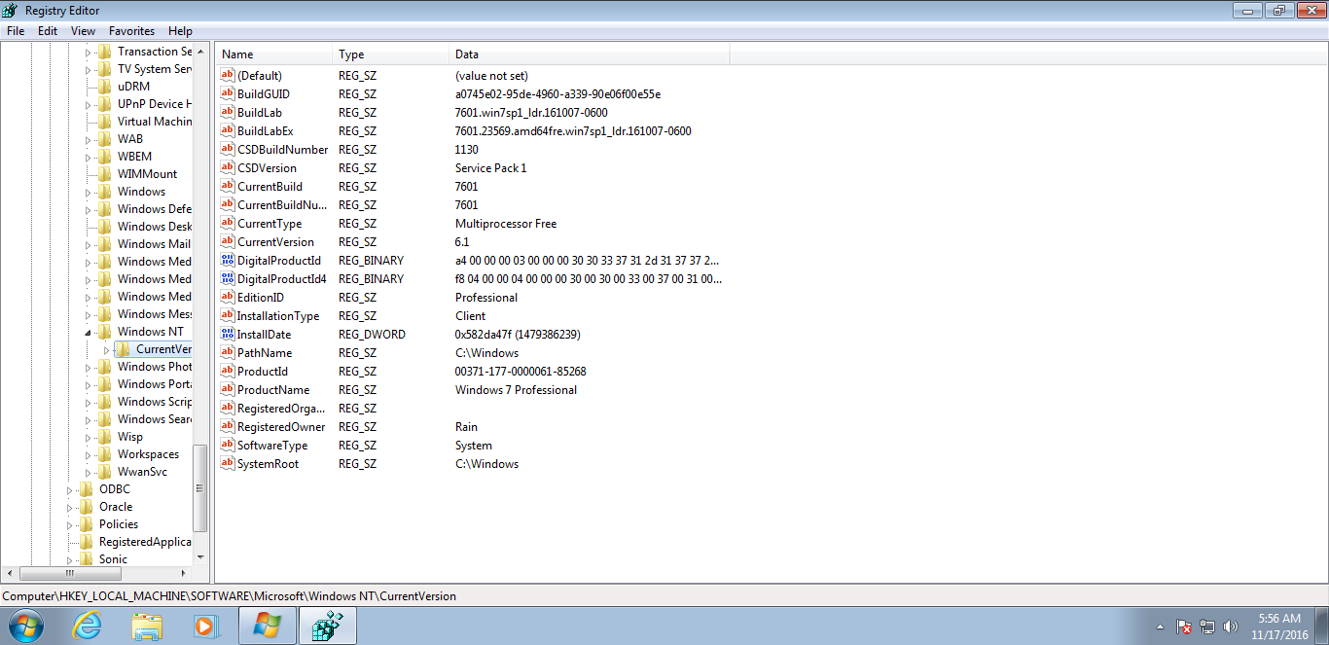Select the Workspaces key in tree
The image size is (1329, 645).
[x=148, y=454]
